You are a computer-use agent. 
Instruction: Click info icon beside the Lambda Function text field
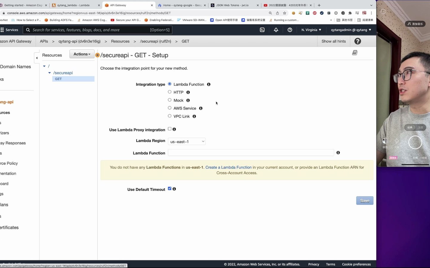click(338, 152)
